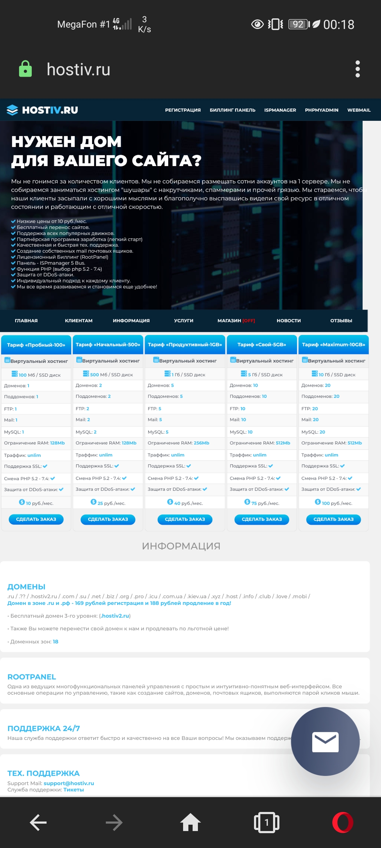Tap the green padlock security icon
Image resolution: width=381 pixels, height=848 pixels.
[25, 69]
